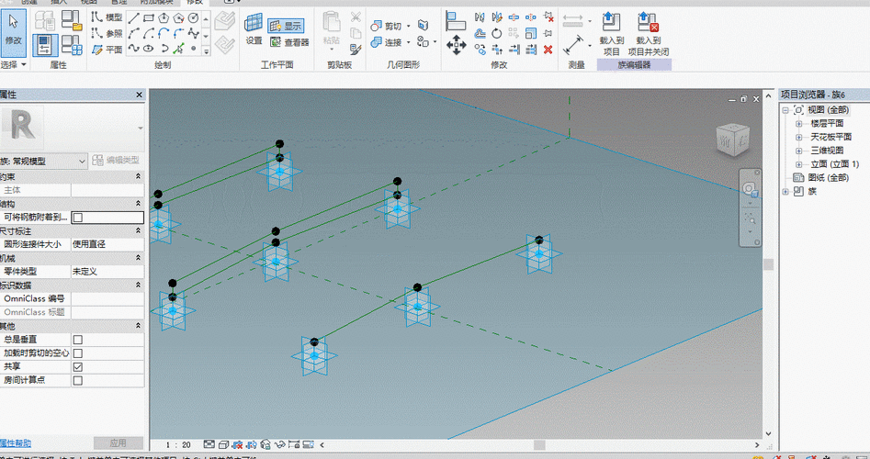Select the Modify (修改) arrow tool

13,28
